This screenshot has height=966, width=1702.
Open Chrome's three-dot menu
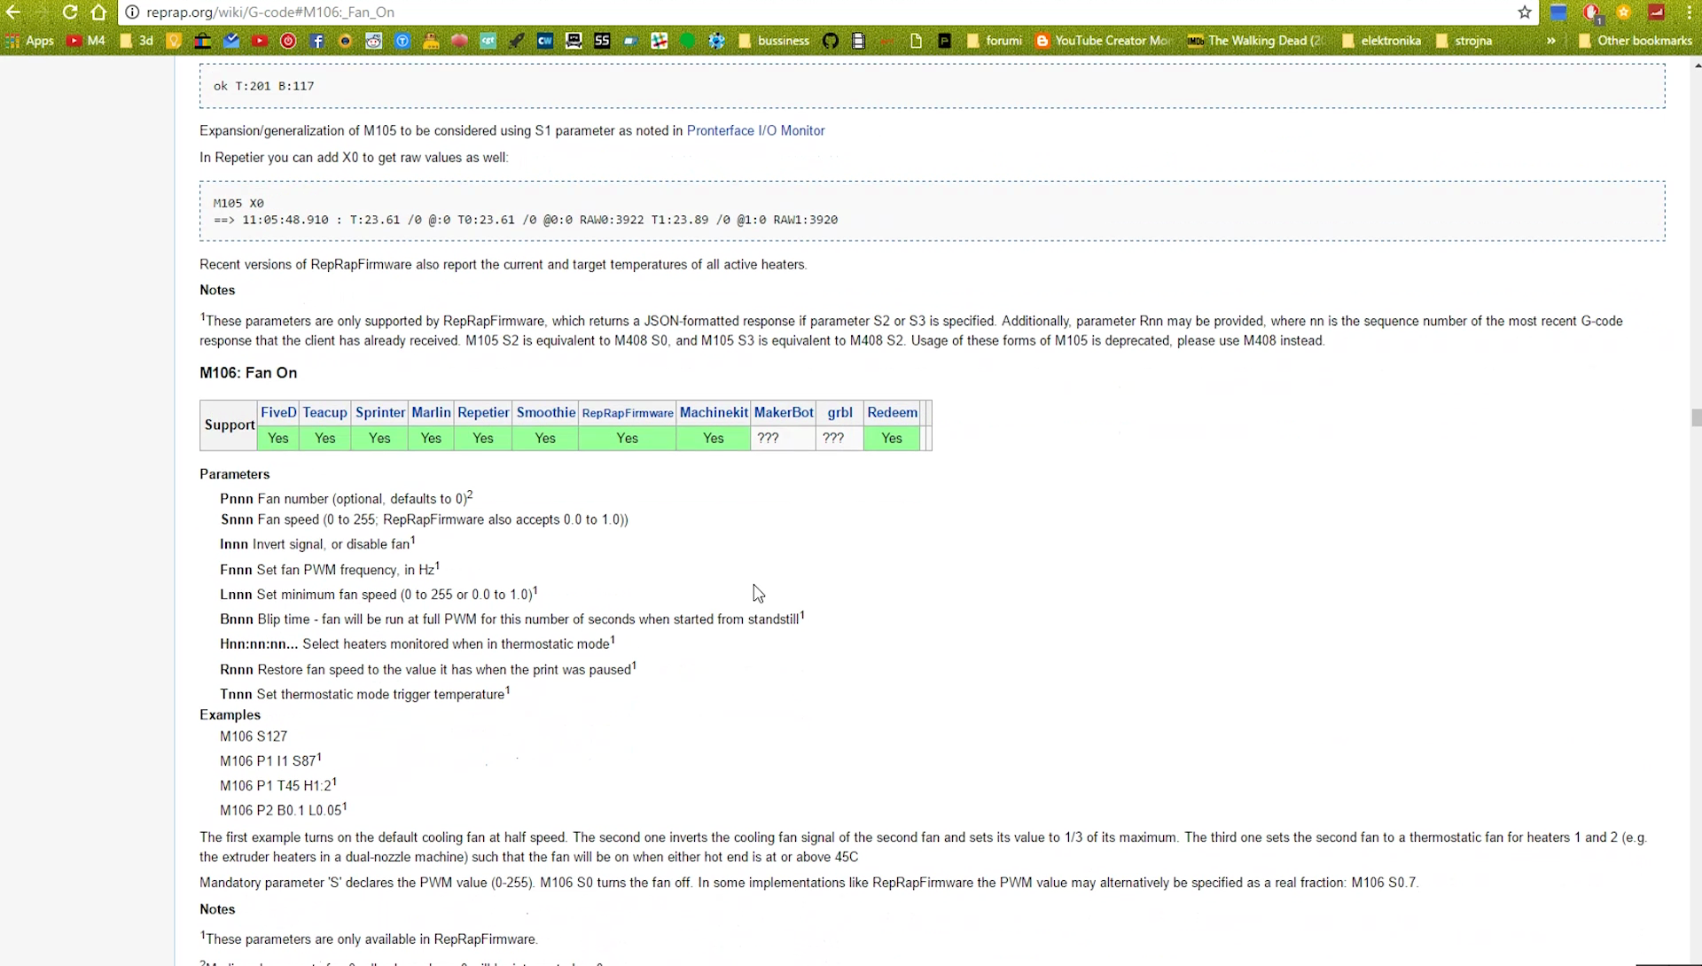1690,12
